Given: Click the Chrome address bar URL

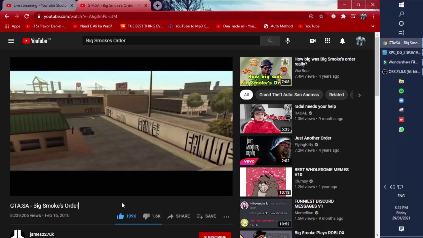Looking at the screenshot, I should (80, 16).
